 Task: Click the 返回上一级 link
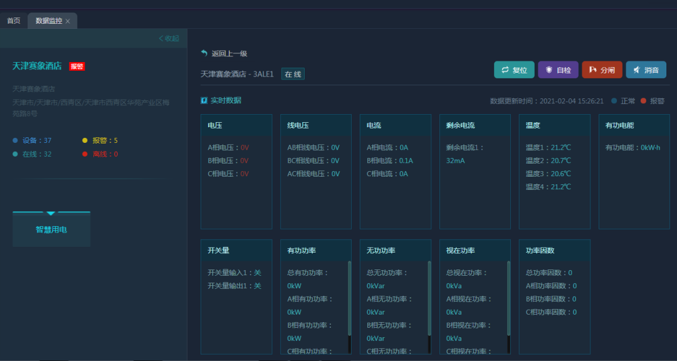229,54
